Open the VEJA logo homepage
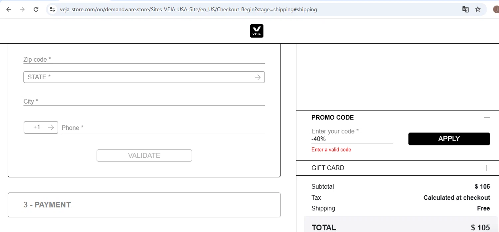 (256, 31)
